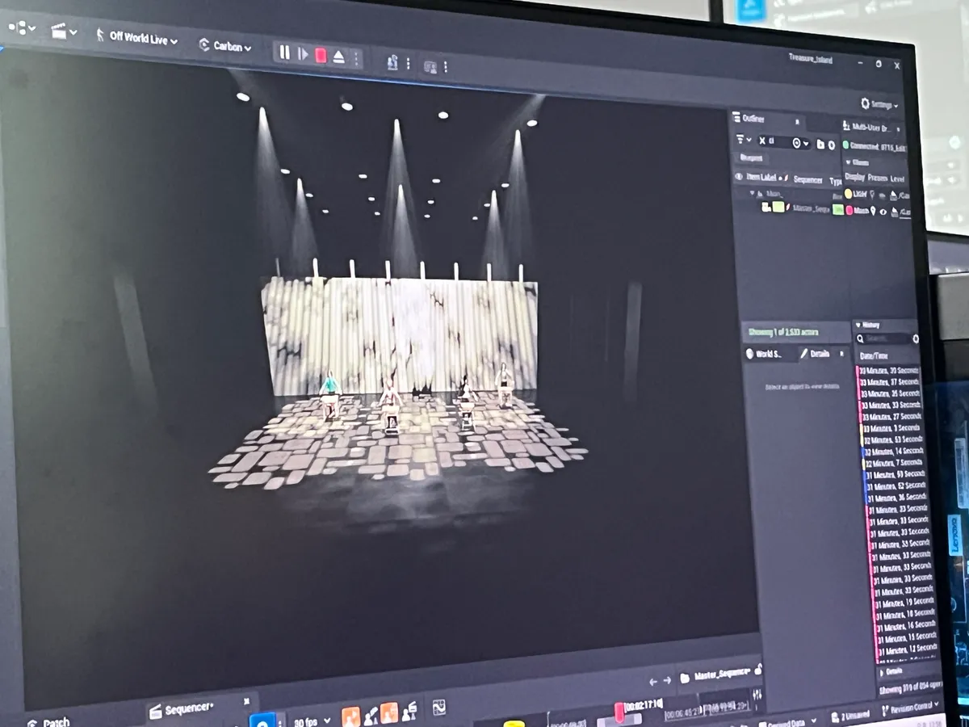The image size is (969, 727).
Task: Click the History search field
Action: (884, 338)
